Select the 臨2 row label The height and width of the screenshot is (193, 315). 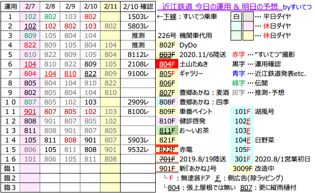[10, 178]
